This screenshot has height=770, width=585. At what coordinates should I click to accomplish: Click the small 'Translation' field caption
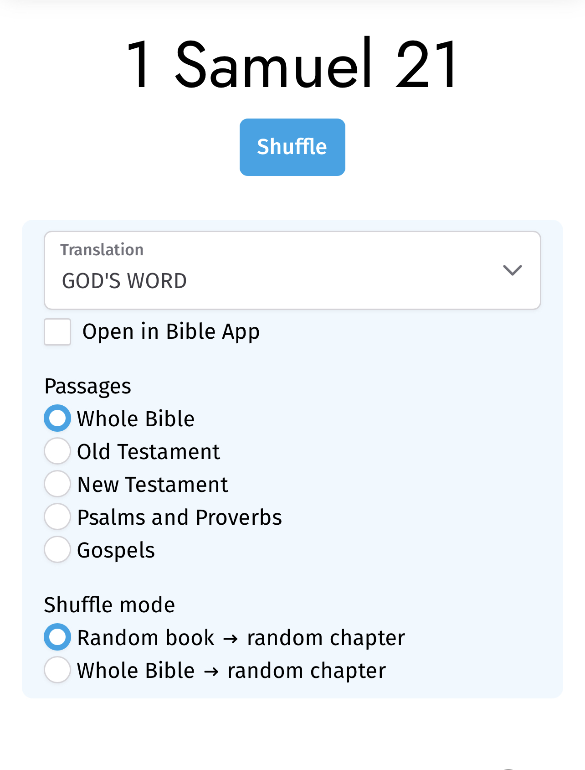[x=102, y=250]
